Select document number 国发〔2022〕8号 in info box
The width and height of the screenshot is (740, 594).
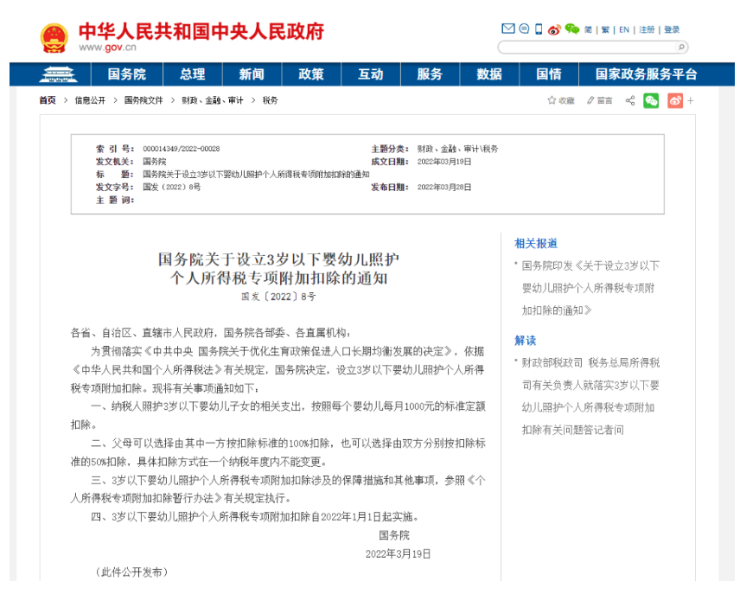(x=172, y=187)
